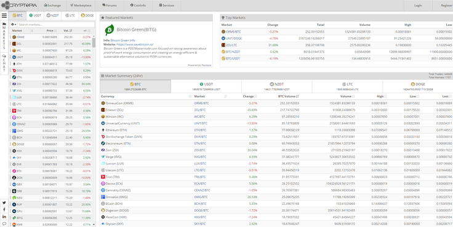Open the Exchange menu in the top navigation
The width and height of the screenshot is (453, 227).
[52, 6]
